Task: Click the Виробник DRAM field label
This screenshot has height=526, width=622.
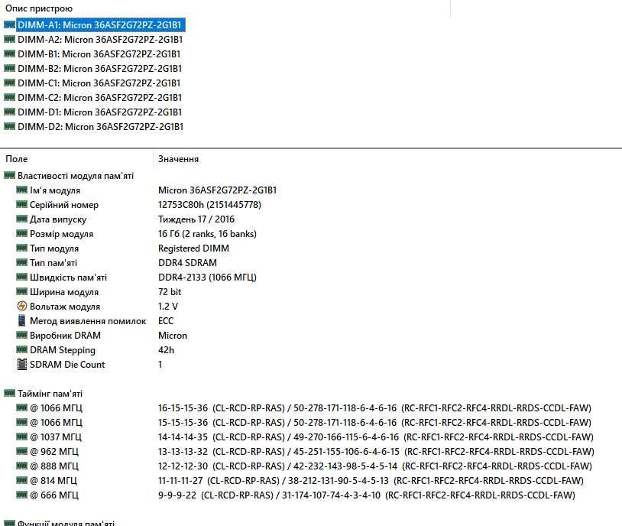Action: pos(65,335)
